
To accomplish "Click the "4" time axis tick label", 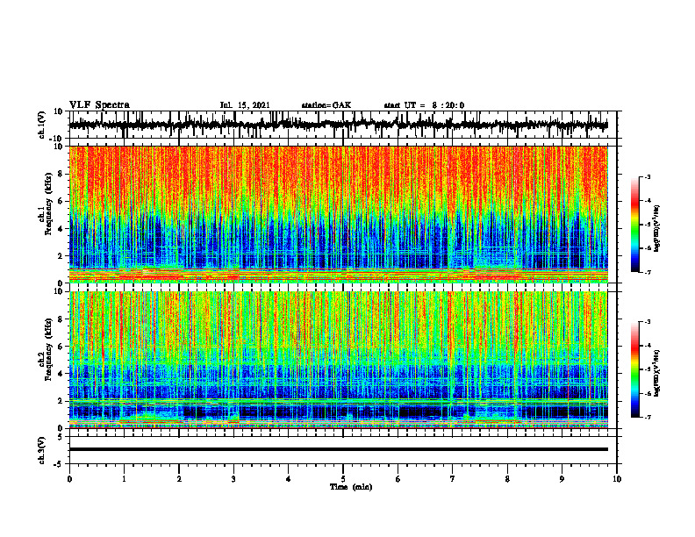I will tap(289, 479).
